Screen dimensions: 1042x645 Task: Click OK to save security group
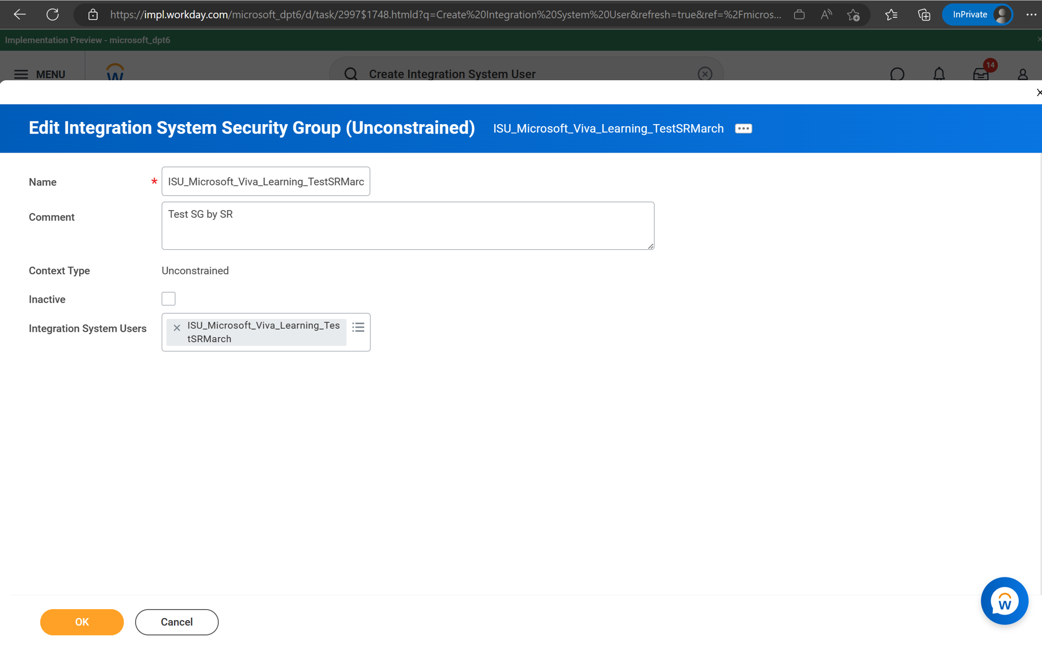tap(82, 622)
